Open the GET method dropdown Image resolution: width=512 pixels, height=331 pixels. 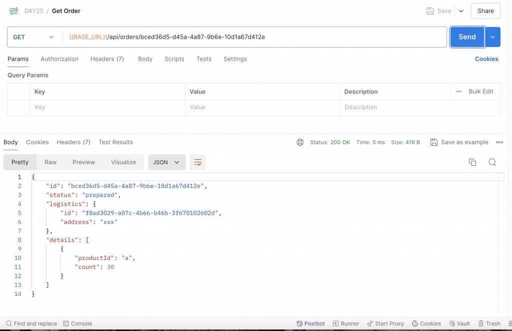click(34, 37)
